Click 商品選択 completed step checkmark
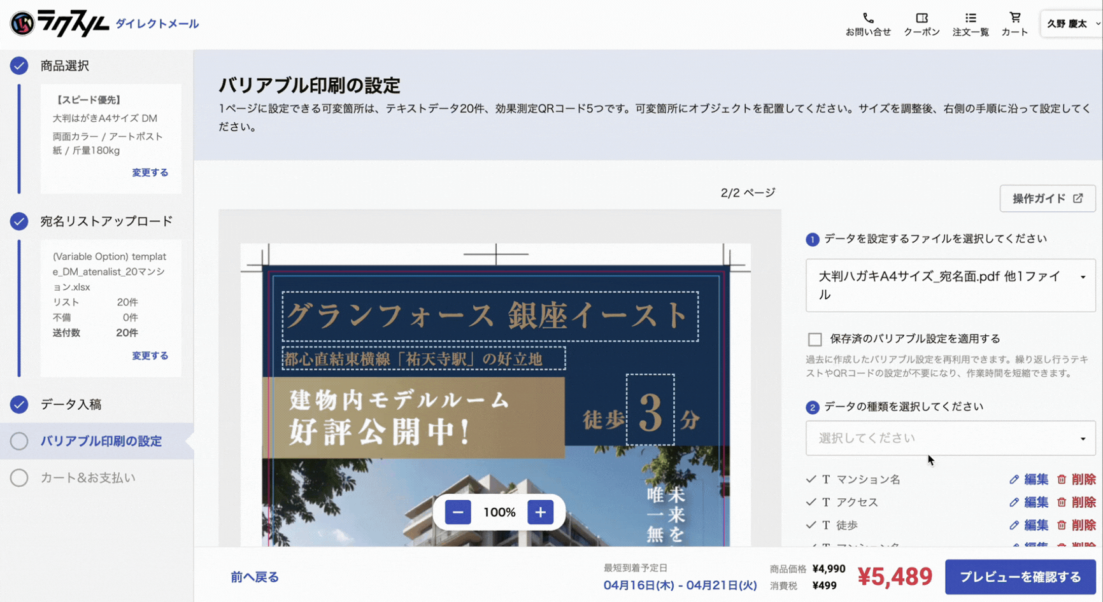The width and height of the screenshot is (1103, 602). (x=19, y=66)
